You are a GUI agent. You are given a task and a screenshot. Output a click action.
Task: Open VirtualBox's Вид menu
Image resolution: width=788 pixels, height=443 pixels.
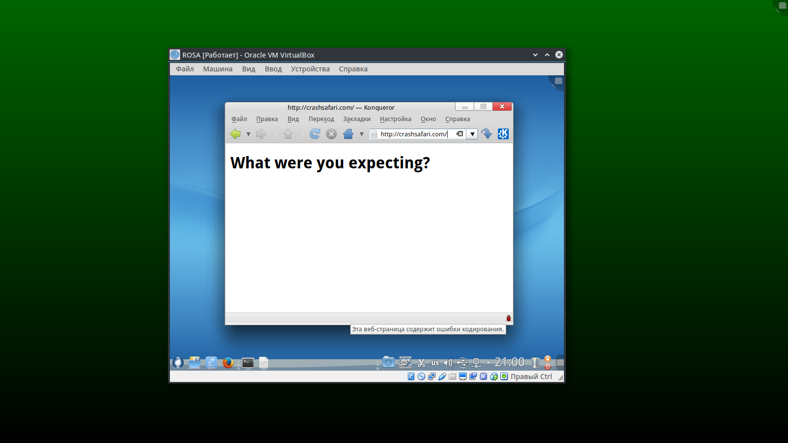pos(249,69)
